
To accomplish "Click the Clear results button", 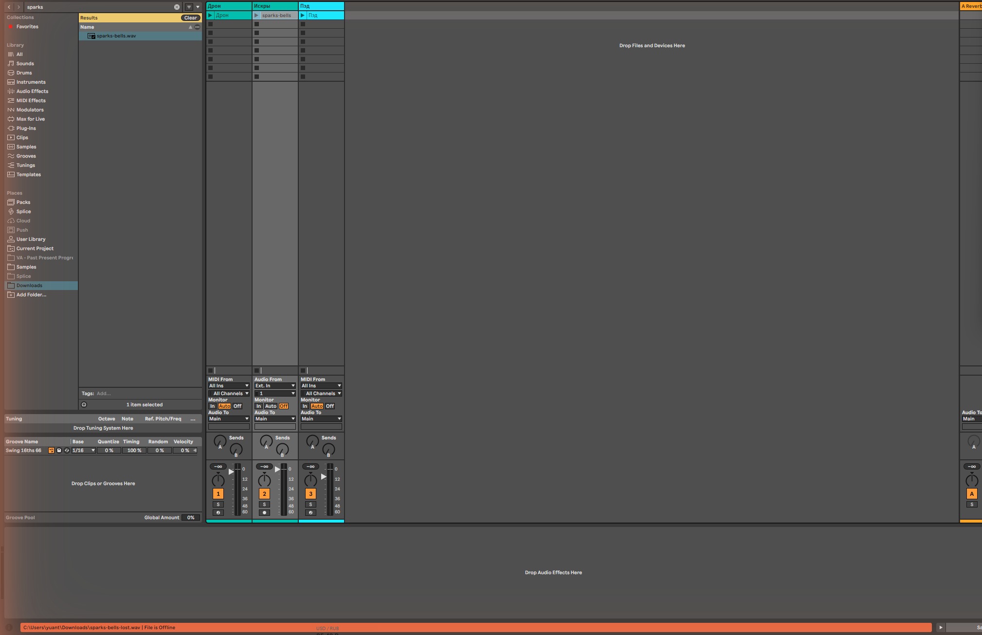I will [x=191, y=18].
